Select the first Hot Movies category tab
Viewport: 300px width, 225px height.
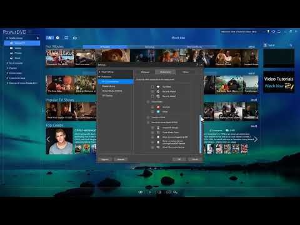[105, 47]
